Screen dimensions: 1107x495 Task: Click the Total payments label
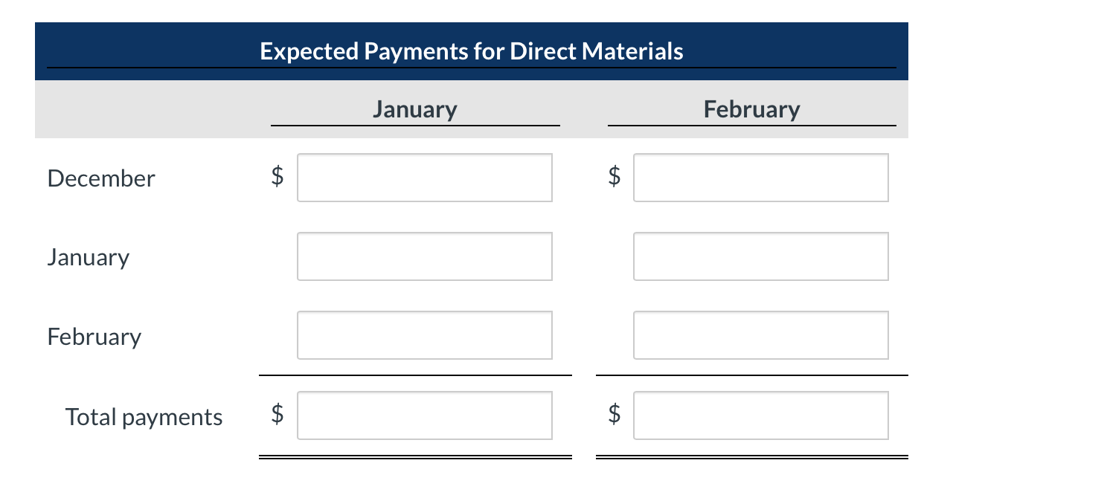tap(144, 417)
